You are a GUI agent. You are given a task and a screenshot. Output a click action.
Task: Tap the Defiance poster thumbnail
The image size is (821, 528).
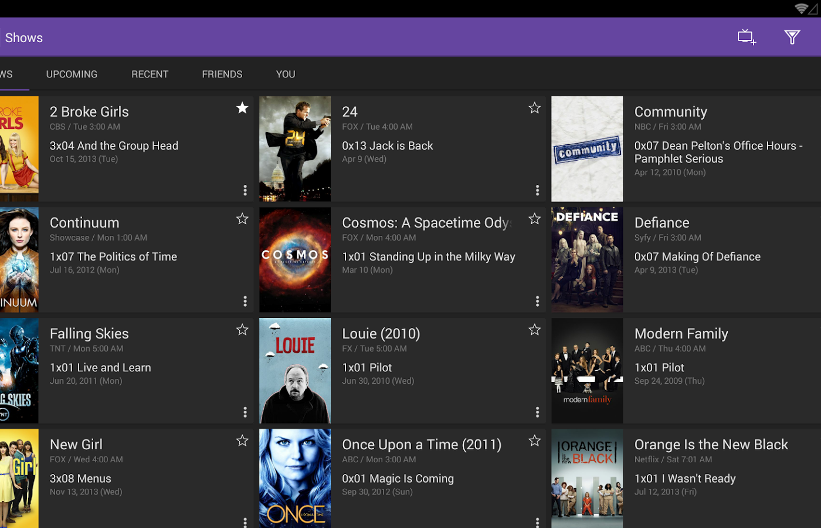(x=587, y=259)
